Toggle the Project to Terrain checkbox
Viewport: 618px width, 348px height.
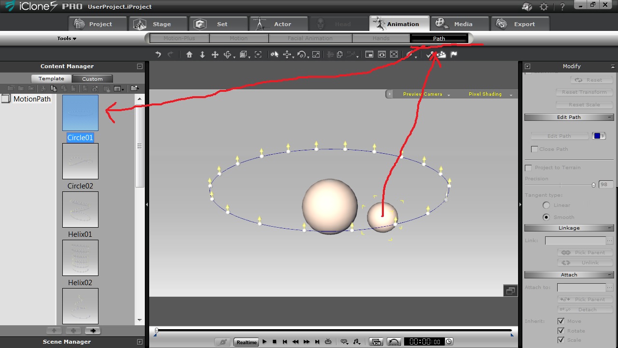coord(528,168)
